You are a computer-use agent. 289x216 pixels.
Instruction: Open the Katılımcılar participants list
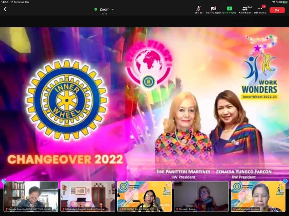(x=245, y=10)
